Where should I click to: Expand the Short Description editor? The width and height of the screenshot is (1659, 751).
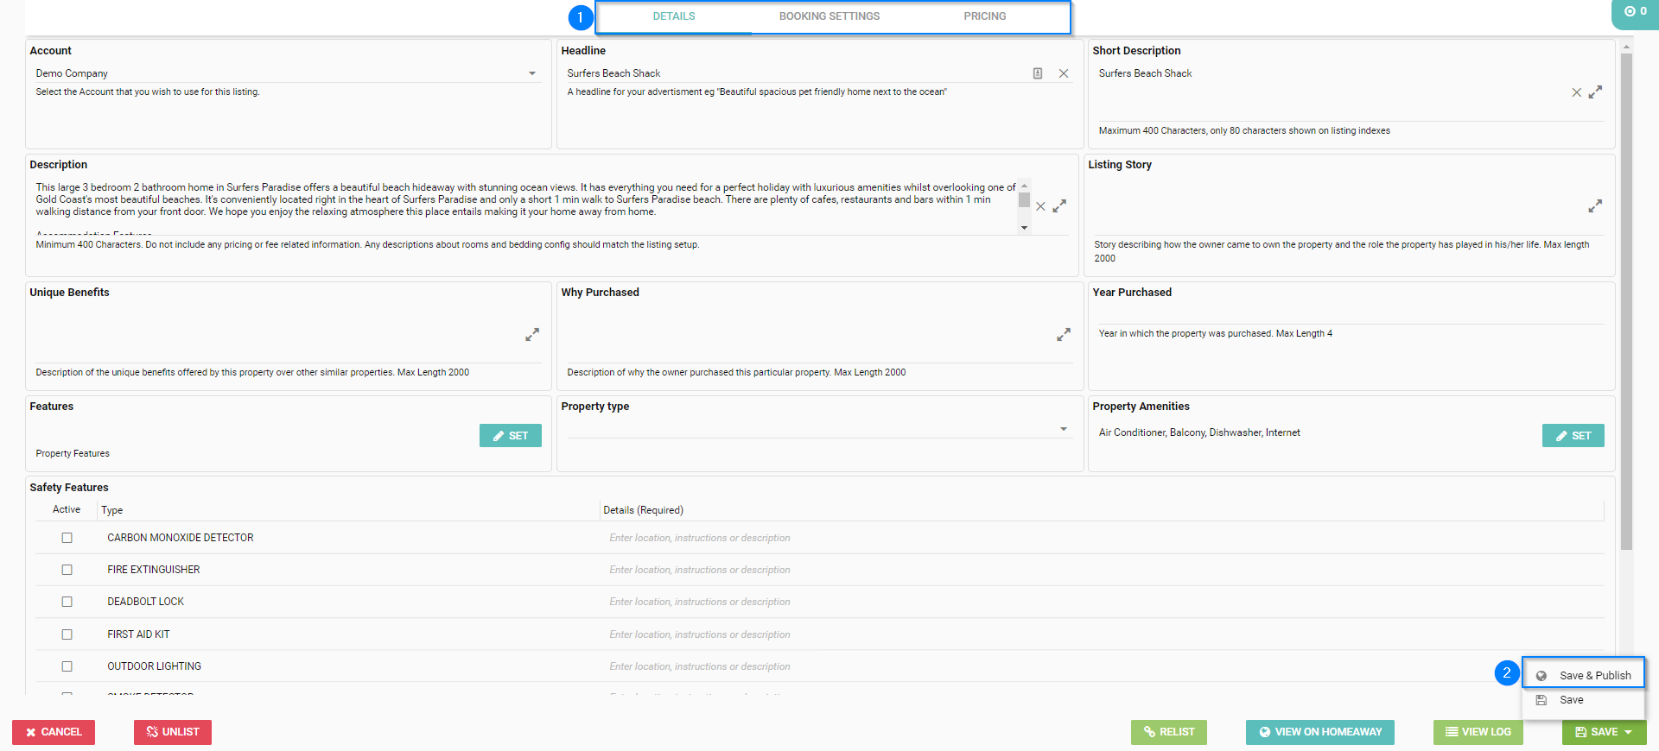[x=1595, y=92]
